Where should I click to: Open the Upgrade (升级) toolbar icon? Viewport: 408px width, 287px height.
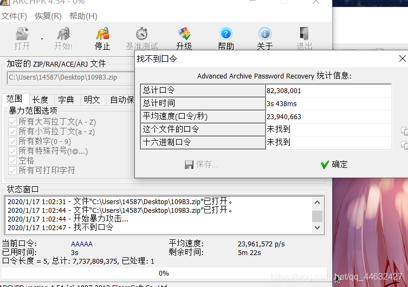click(184, 34)
